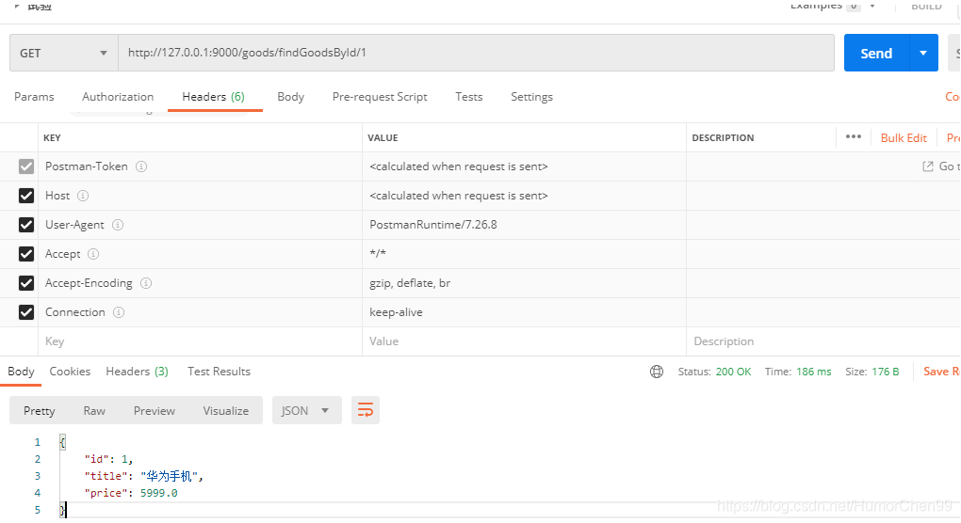The image size is (961, 523).
Task: Open the Send button dropdown arrow
Action: 923,54
